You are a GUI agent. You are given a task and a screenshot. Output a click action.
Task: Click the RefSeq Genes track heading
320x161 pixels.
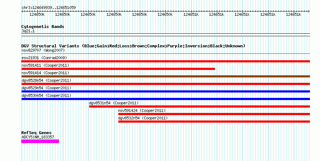[37, 133]
